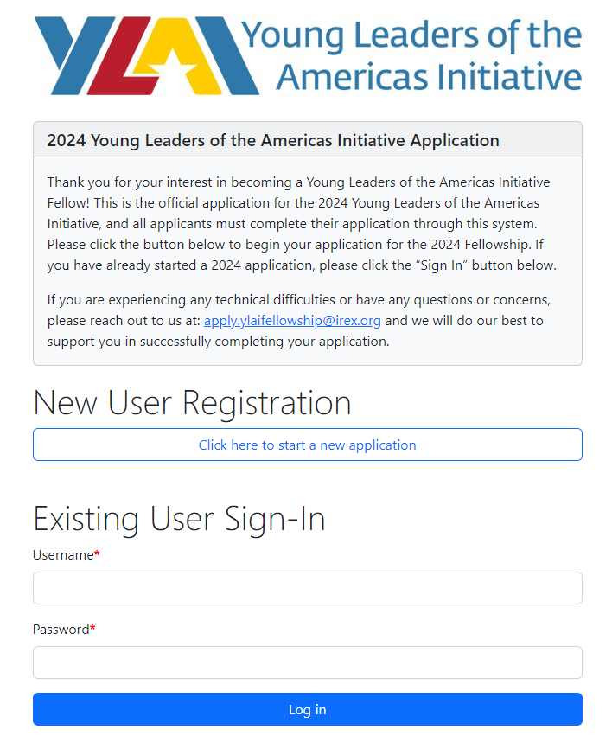
Task: Open the apply.ylaifellowship@irex.org email link
Action: pyautogui.click(x=292, y=321)
